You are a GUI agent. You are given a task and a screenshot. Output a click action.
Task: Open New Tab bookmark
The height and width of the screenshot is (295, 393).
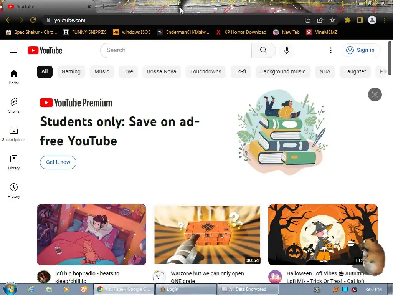click(286, 32)
